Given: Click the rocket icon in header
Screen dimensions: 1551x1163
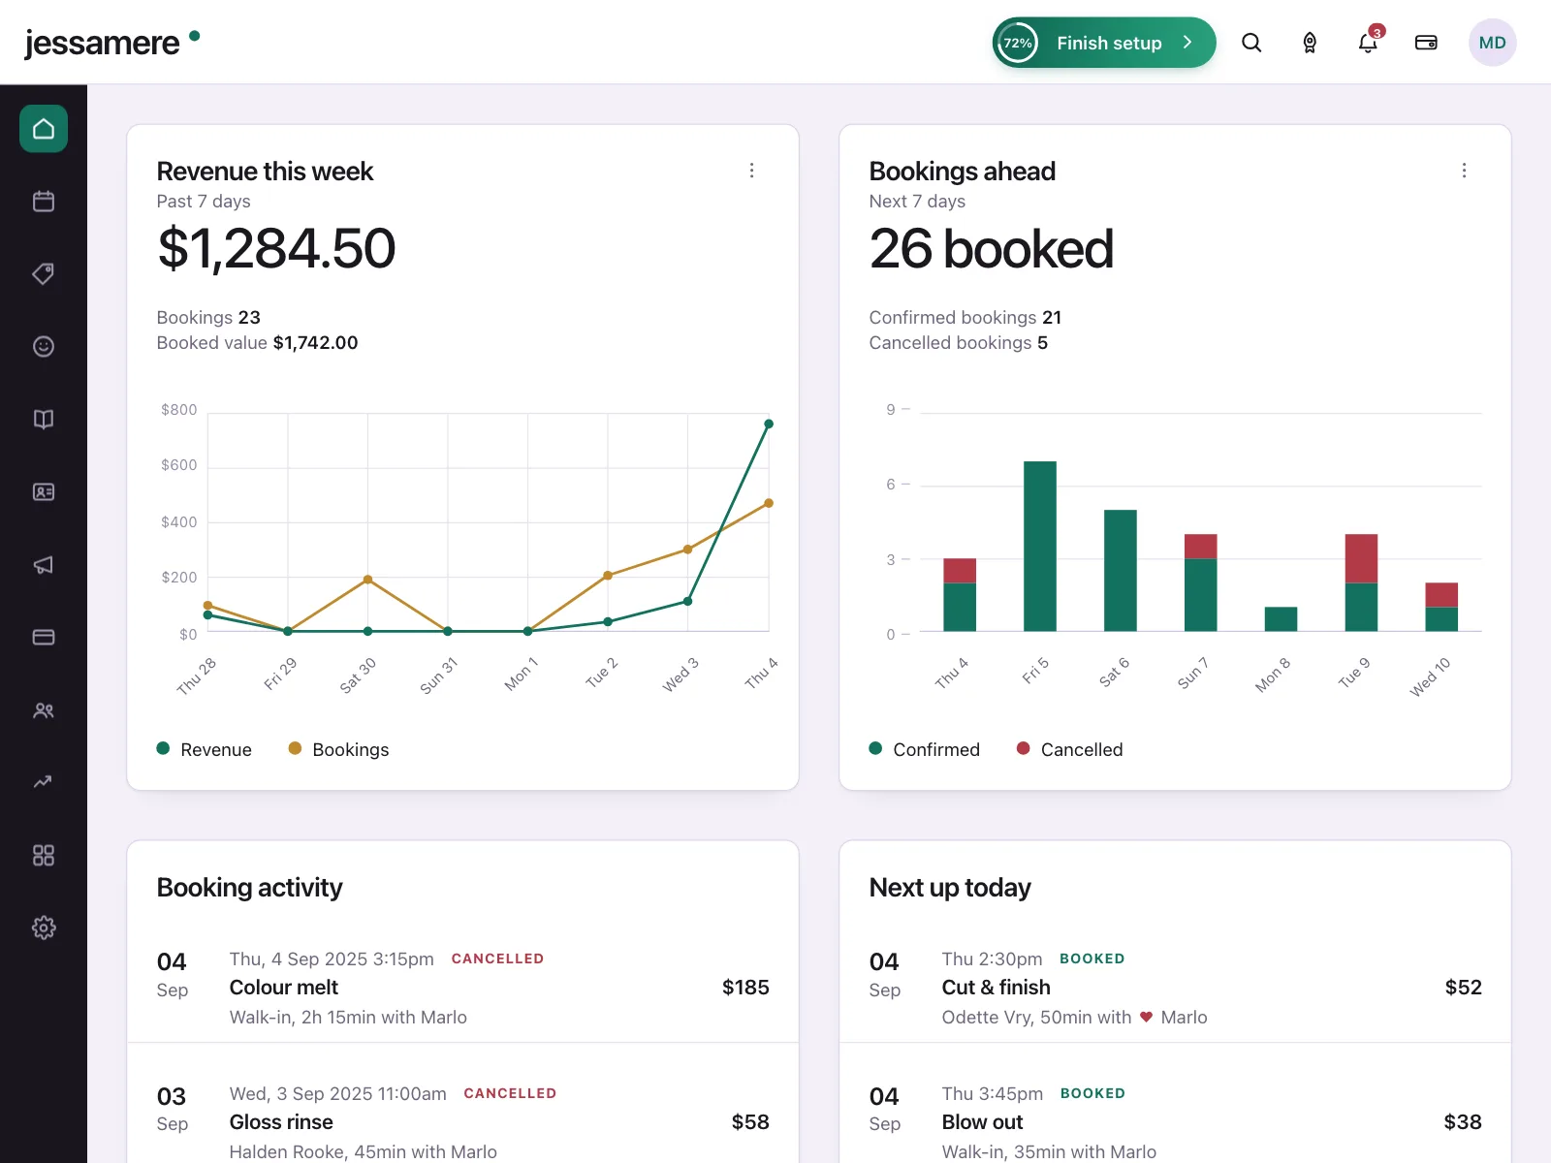Looking at the screenshot, I should tap(1310, 43).
